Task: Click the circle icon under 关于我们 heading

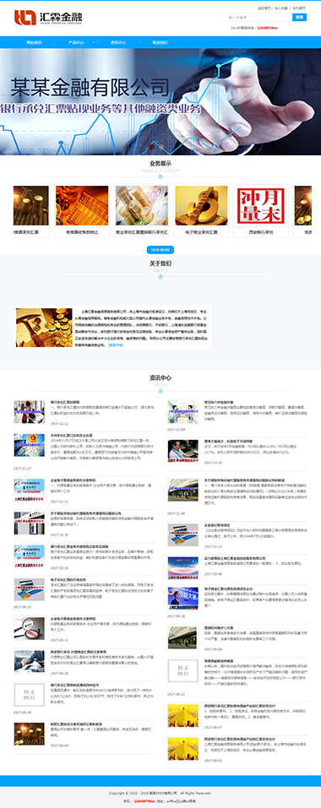Action: coord(160,277)
